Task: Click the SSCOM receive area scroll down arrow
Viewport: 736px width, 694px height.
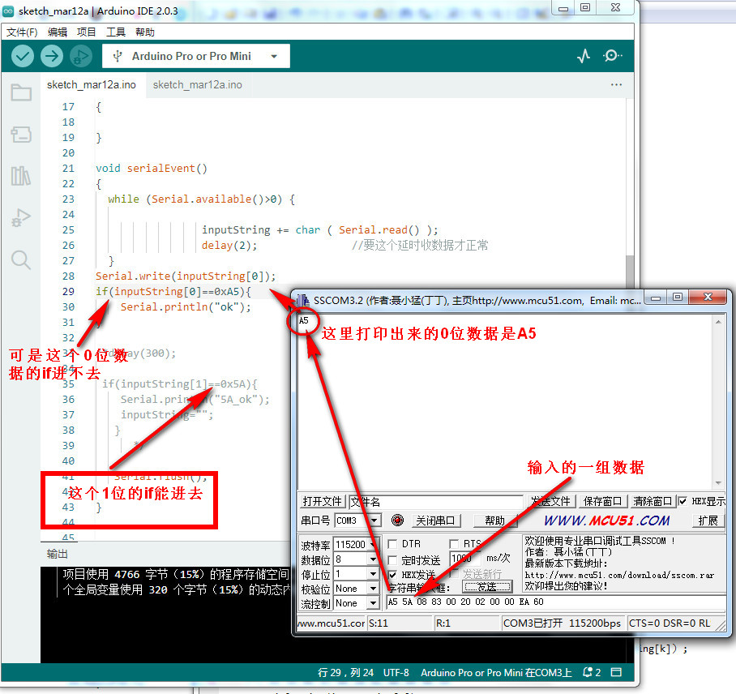Action: pos(718,483)
